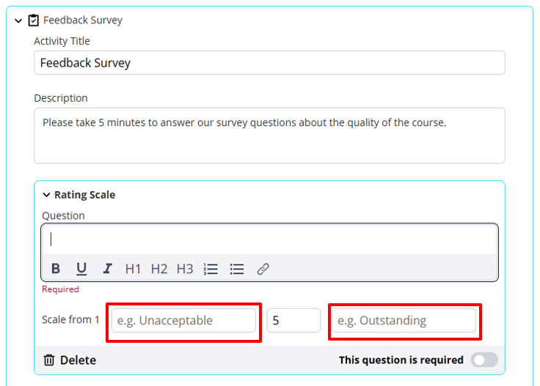Set heading level H2
Screen dimensions: 540x386
[159, 269]
